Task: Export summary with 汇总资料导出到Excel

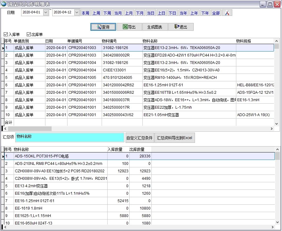Action: coord(174,138)
